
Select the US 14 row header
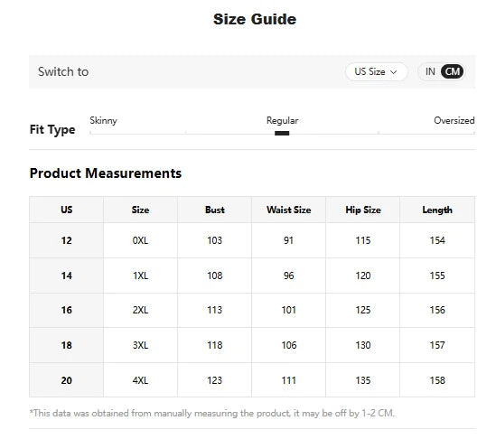pyautogui.click(x=67, y=276)
